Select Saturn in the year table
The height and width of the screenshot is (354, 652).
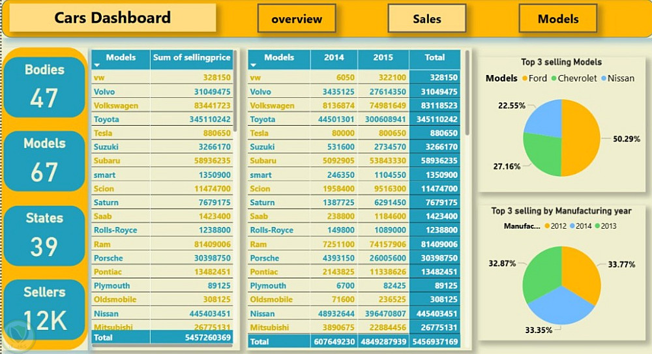[x=262, y=203]
